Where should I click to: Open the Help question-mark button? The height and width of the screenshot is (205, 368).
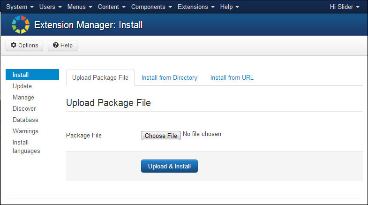[x=62, y=46]
